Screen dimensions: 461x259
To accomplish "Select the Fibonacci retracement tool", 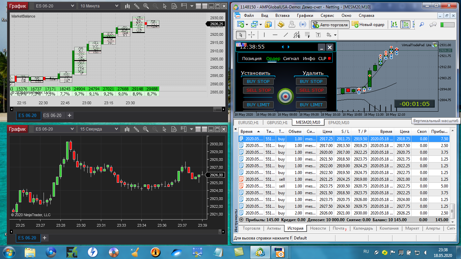I will coord(307,35).
